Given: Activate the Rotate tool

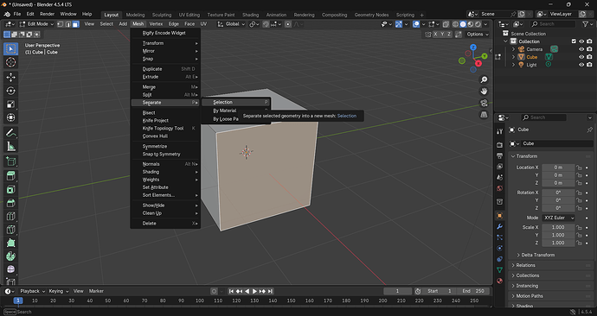Looking at the screenshot, I should 10,91.
